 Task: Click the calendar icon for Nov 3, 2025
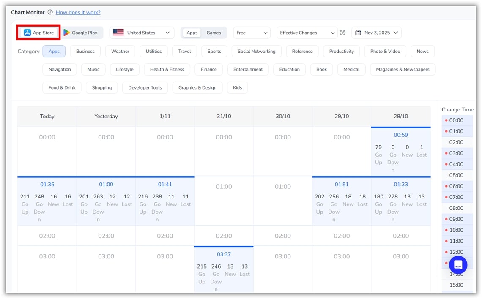[x=358, y=33]
